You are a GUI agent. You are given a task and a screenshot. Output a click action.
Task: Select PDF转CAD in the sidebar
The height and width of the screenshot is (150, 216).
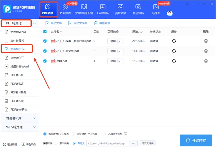point(19,75)
